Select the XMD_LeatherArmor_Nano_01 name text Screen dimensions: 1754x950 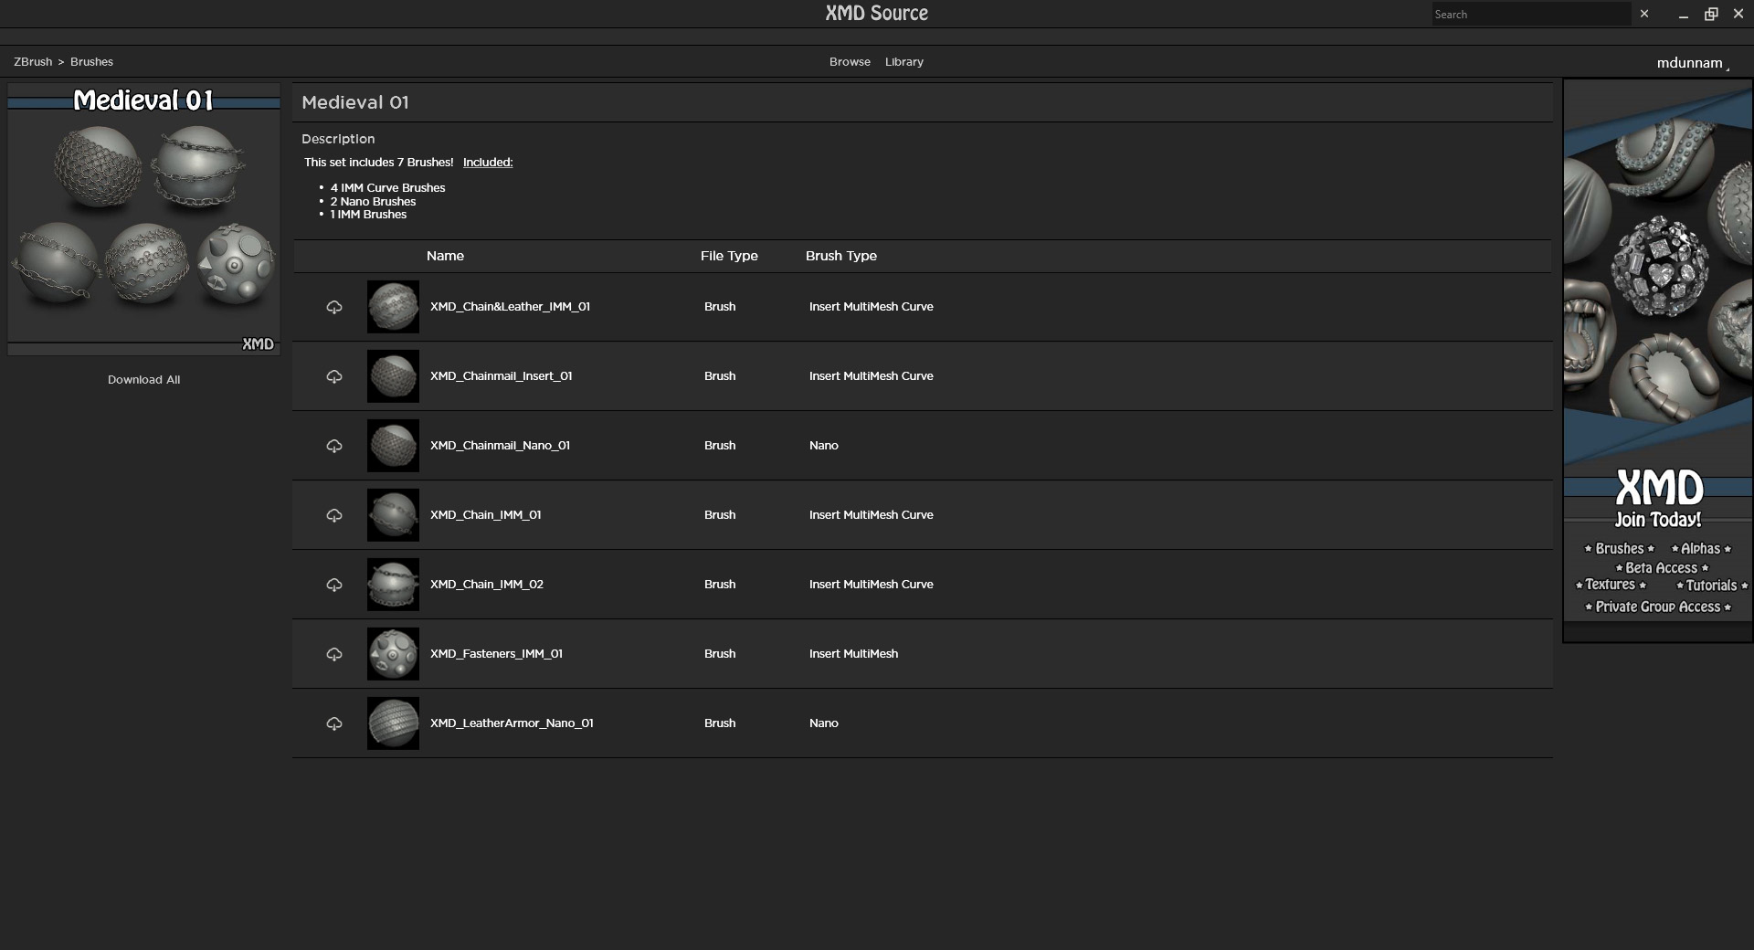click(x=512, y=723)
